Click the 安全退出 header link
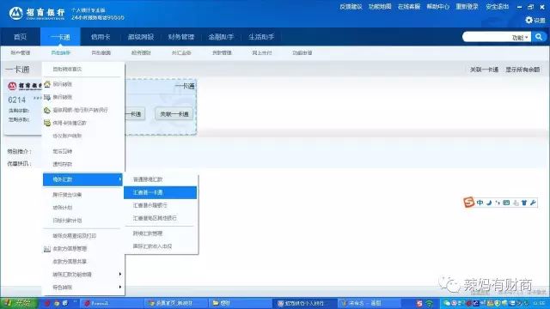The height and width of the screenshot is (309, 550). (x=497, y=7)
